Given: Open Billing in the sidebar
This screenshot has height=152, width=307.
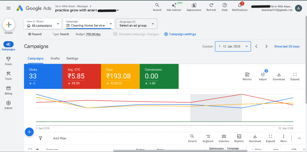Looking at the screenshot, I should point(8,90).
